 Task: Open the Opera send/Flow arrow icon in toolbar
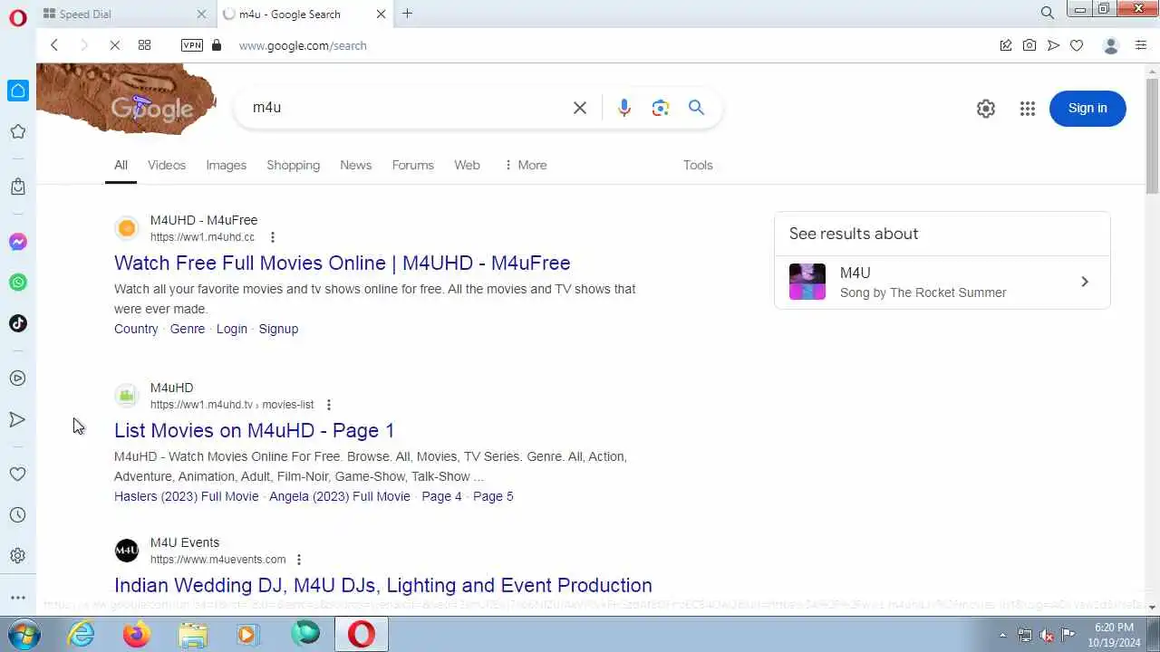click(1053, 45)
